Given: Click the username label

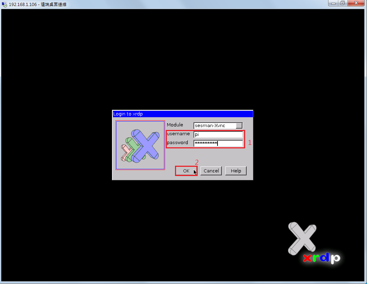Looking at the screenshot, I should (178, 134).
